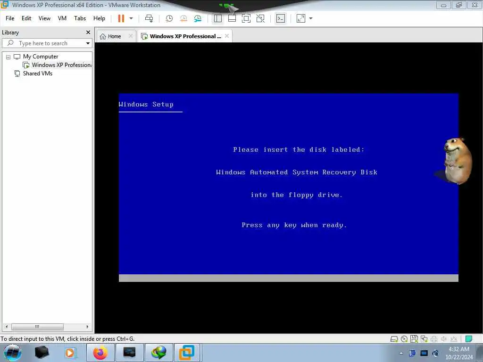The width and height of the screenshot is (483, 362).
Task: Open the Edit menu
Action: click(26, 18)
